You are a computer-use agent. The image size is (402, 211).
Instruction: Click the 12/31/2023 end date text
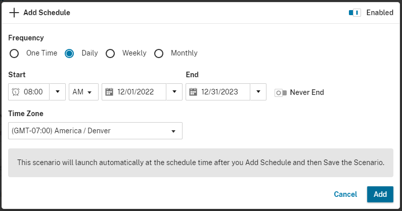219,92
